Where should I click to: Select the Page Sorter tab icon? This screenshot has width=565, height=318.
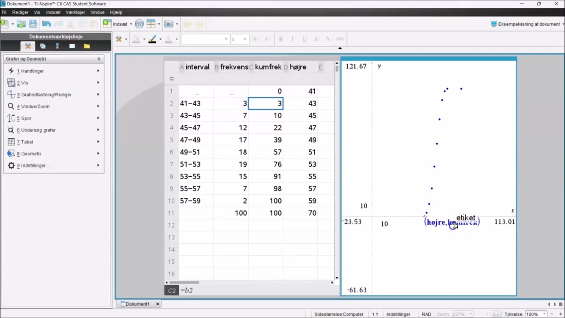point(43,46)
